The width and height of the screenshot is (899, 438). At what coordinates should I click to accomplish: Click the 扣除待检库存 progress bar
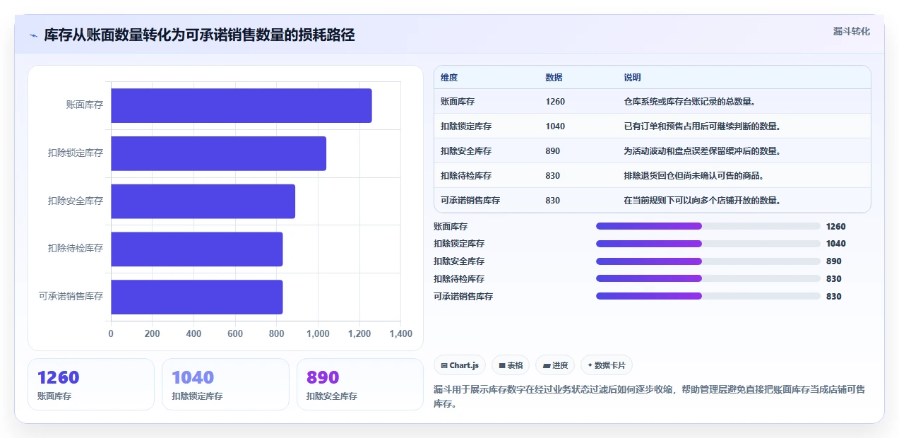tap(708, 279)
